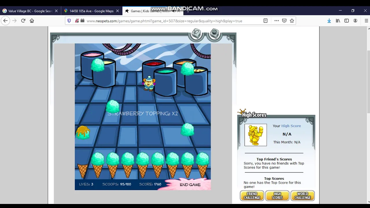Click the empty cone without a scoop
Screen dimensions: 370x208
click(x=82, y=170)
